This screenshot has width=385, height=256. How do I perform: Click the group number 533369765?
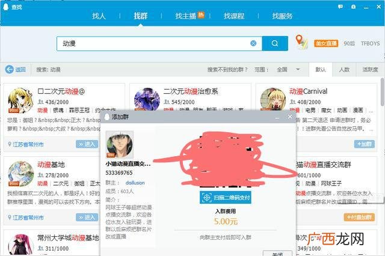(x=119, y=173)
